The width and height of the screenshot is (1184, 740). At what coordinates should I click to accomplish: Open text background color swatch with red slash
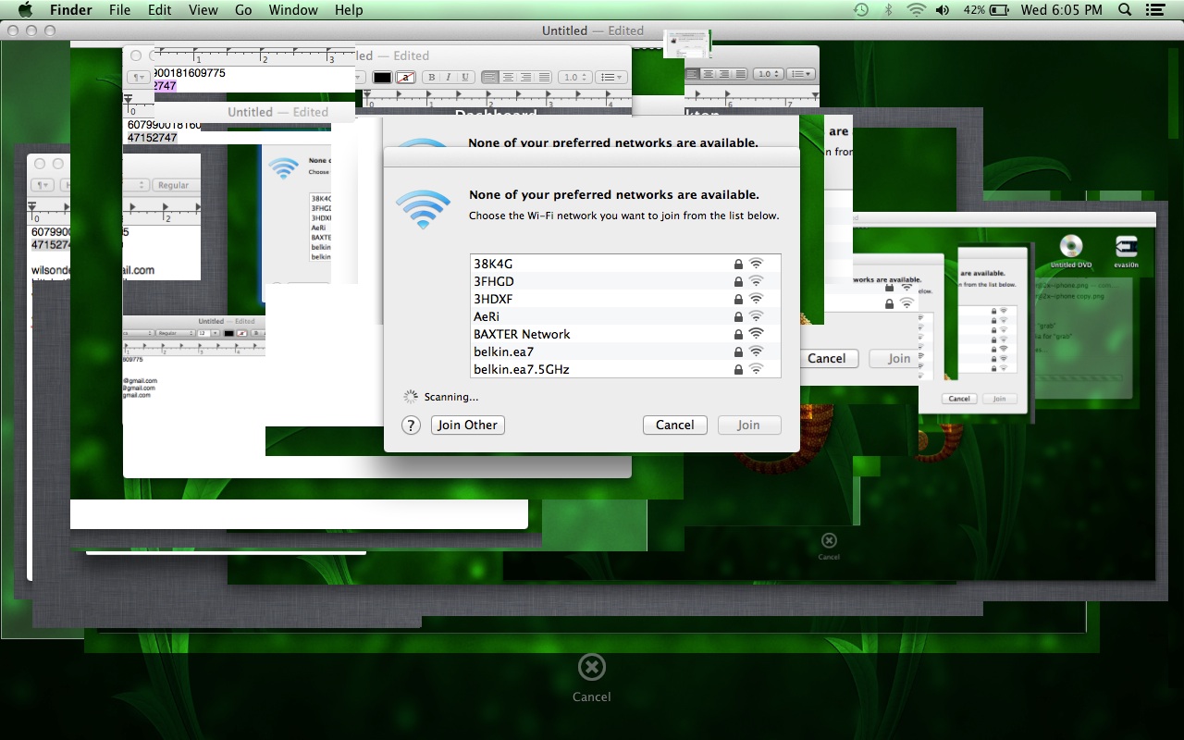tap(405, 77)
